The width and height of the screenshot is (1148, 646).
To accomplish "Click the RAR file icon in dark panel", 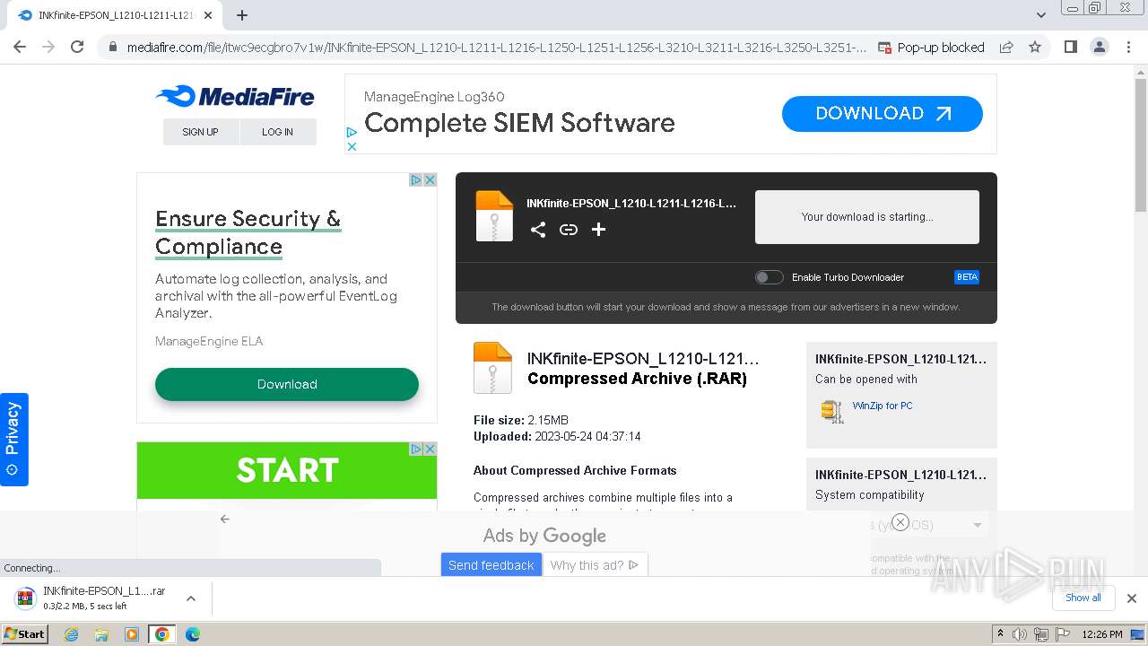I will pos(494,216).
